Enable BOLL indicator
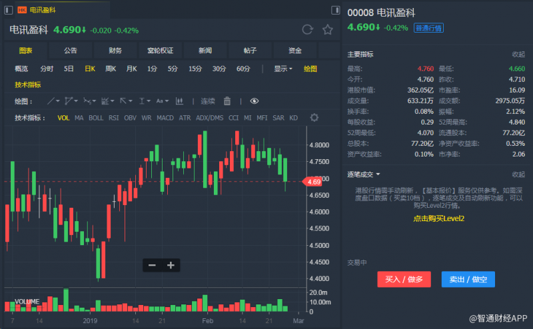Image resolution: width=533 pixels, height=329 pixels. point(96,118)
